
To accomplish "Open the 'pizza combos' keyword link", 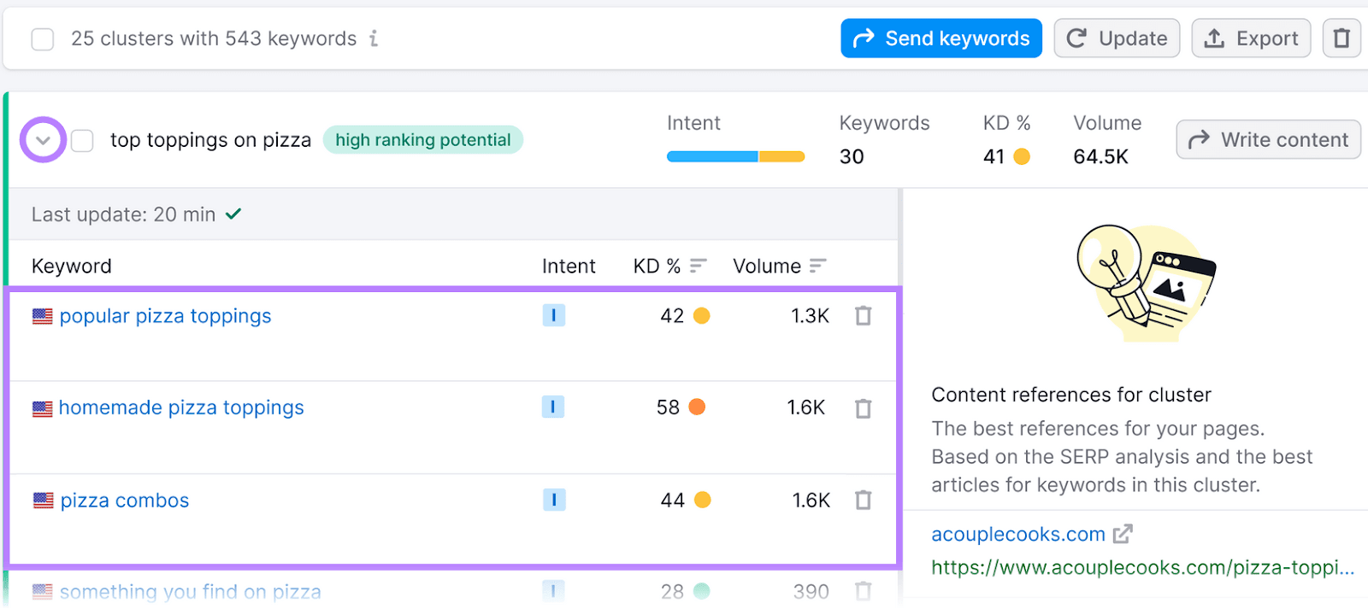I will point(125,501).
